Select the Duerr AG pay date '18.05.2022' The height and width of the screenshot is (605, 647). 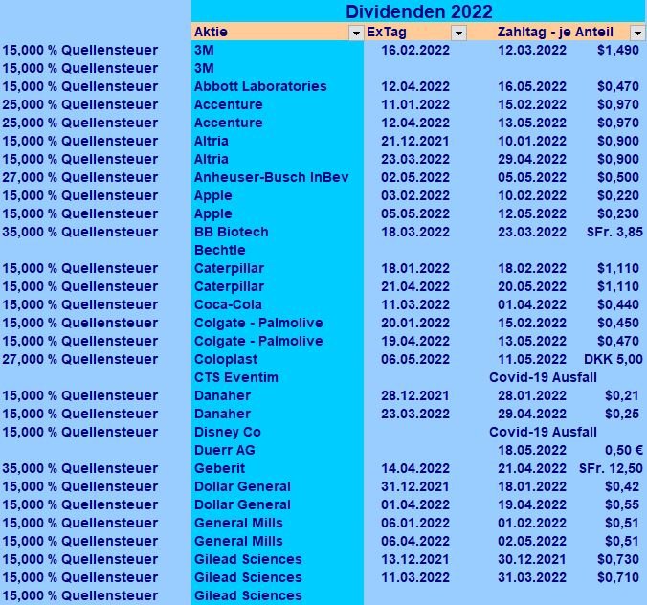click(532, 450)
